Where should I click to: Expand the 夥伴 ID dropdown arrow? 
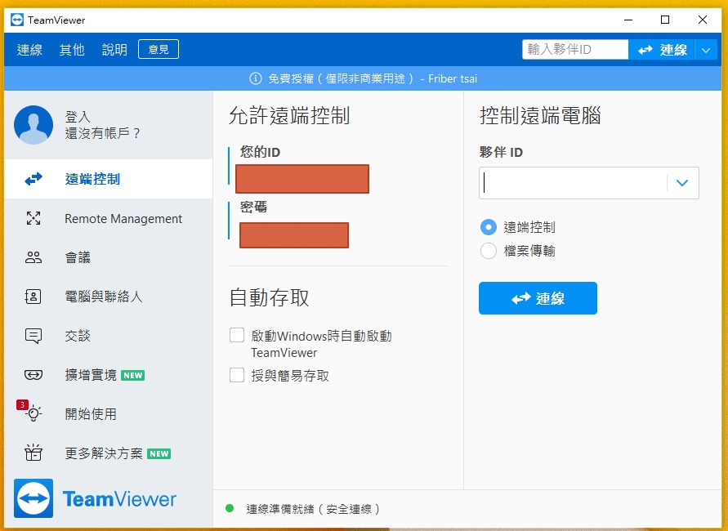[x=683, y=183]
